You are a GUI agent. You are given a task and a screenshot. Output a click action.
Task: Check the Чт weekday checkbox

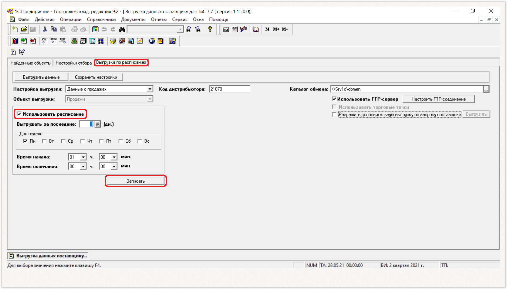(83, 141)
